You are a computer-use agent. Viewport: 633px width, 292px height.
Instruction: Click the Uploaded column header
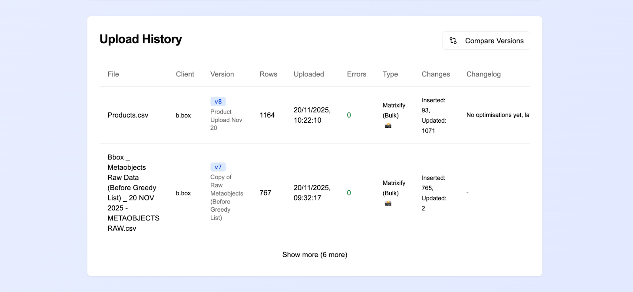click(x=309, y=74)
